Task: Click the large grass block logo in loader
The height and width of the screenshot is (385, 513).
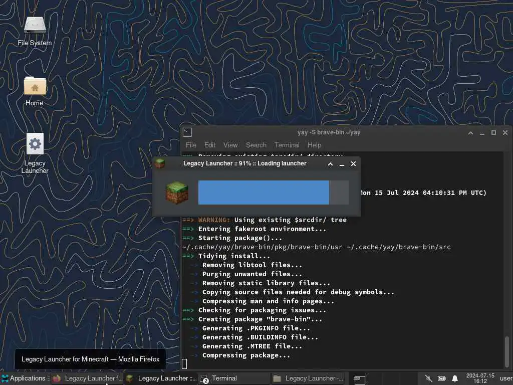Action: (177, 193)
